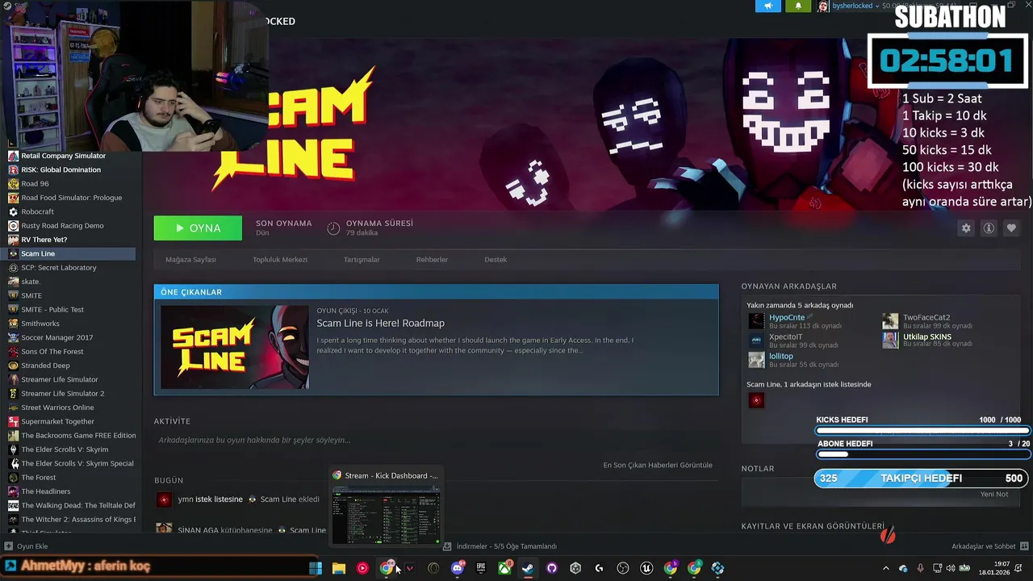
Task: Open Unreal Engine taskbar icon
Action: (646, 568)
